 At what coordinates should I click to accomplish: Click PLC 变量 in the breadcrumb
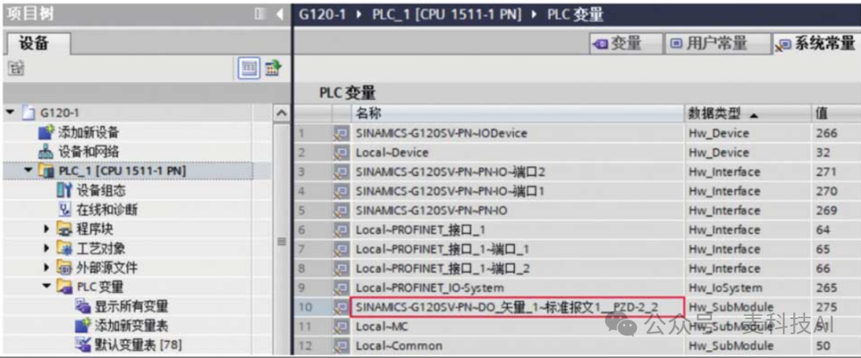pos(576,14)
